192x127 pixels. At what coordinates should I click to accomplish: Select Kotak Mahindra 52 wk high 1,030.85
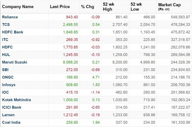click(120, 100)
